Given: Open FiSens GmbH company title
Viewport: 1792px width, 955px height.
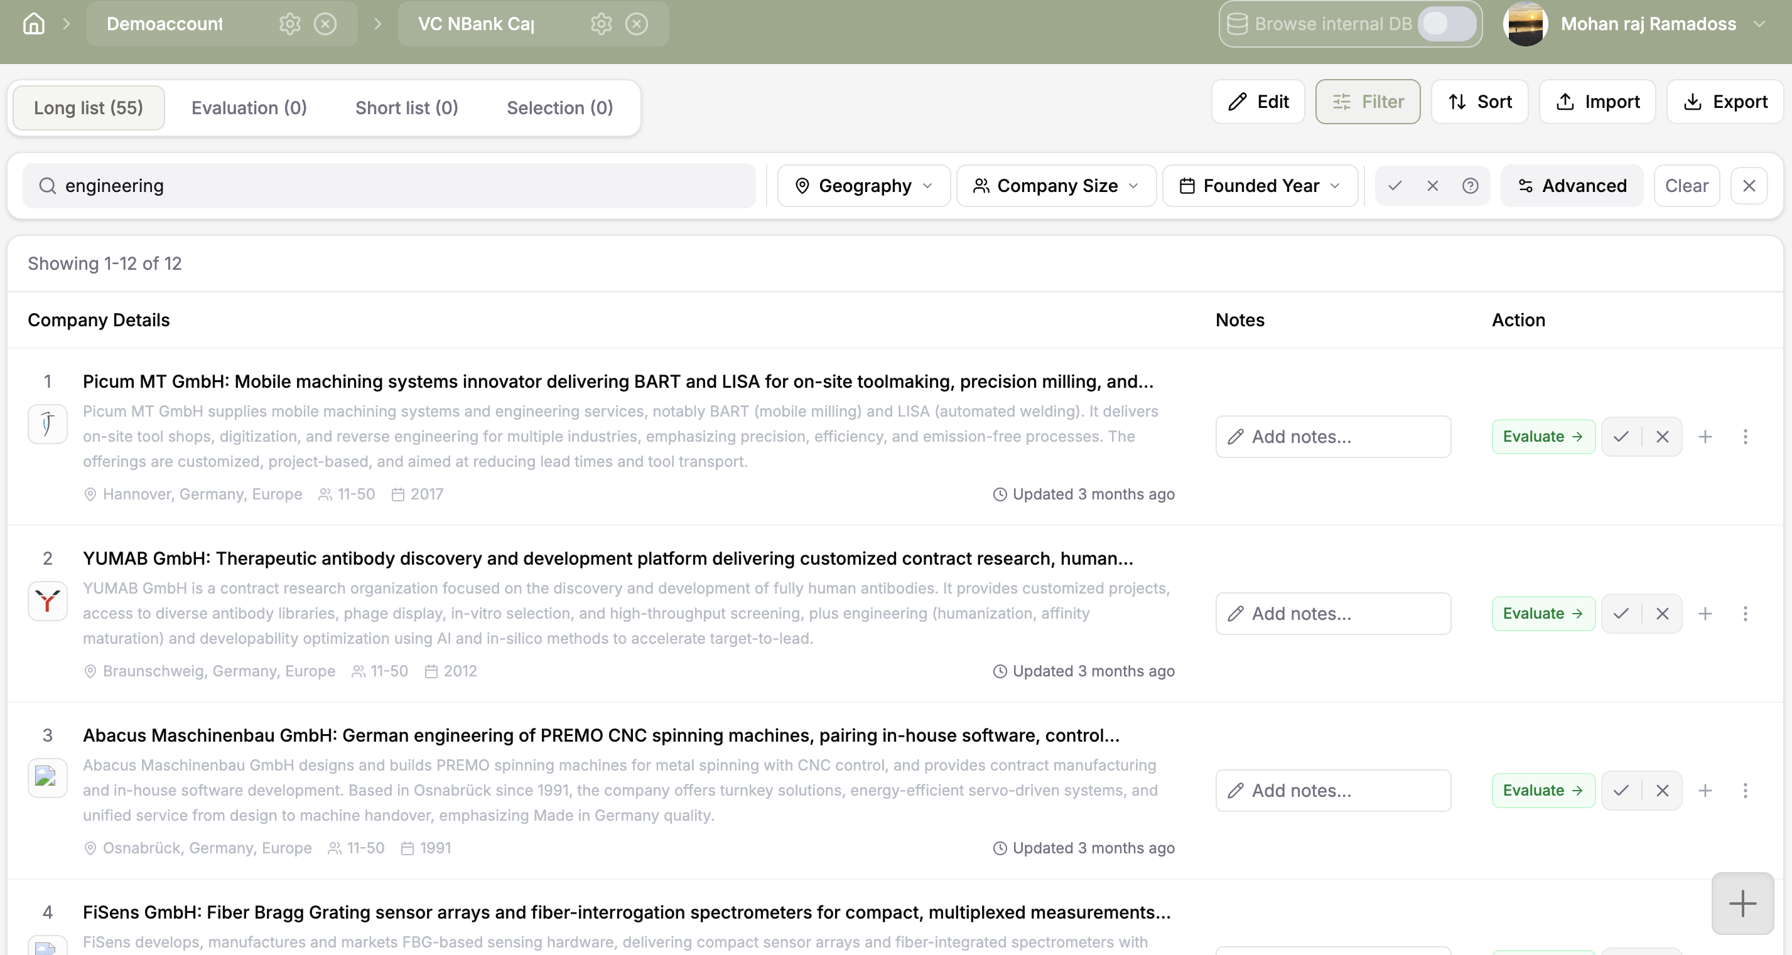Looking at the screenshot, I should (626, 912).
